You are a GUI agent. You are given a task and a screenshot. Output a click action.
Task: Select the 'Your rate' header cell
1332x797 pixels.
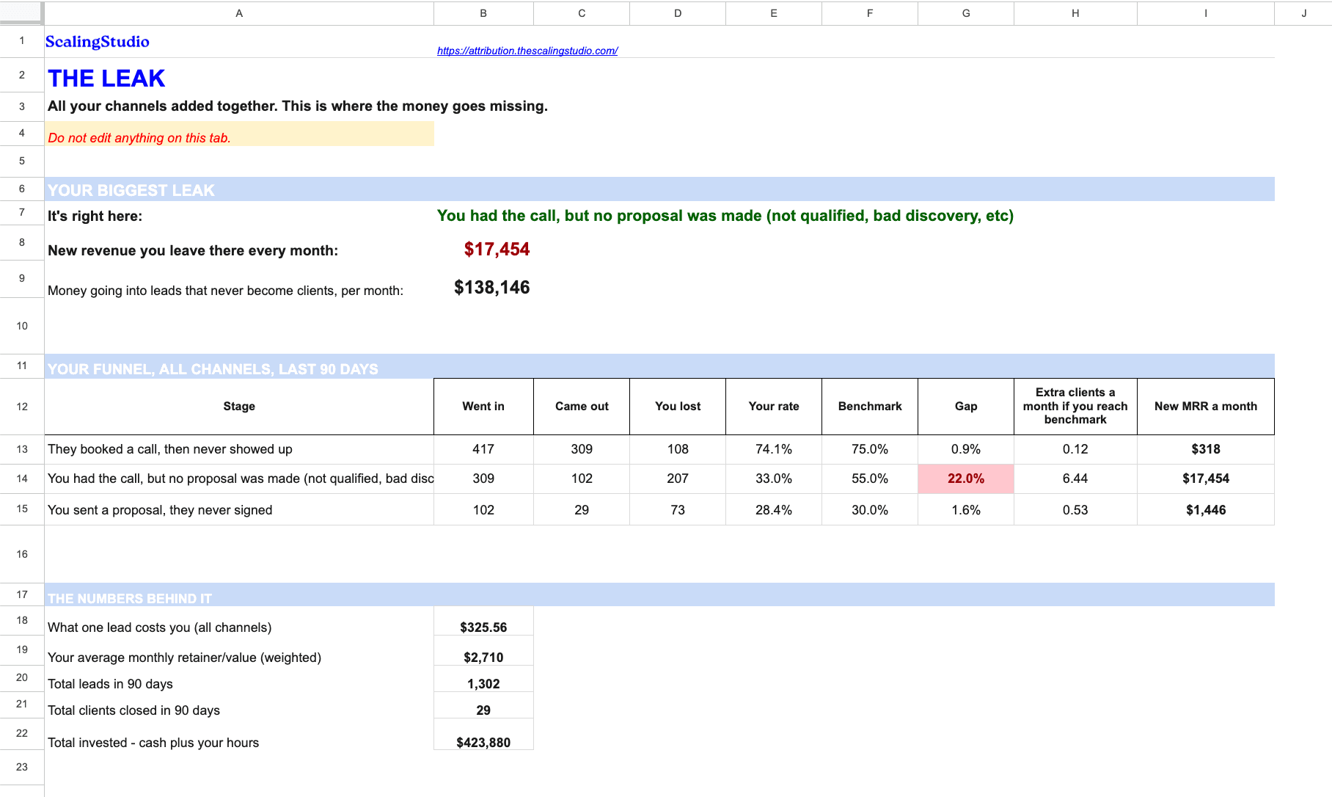pyautogui.click(x=774, y=407)
